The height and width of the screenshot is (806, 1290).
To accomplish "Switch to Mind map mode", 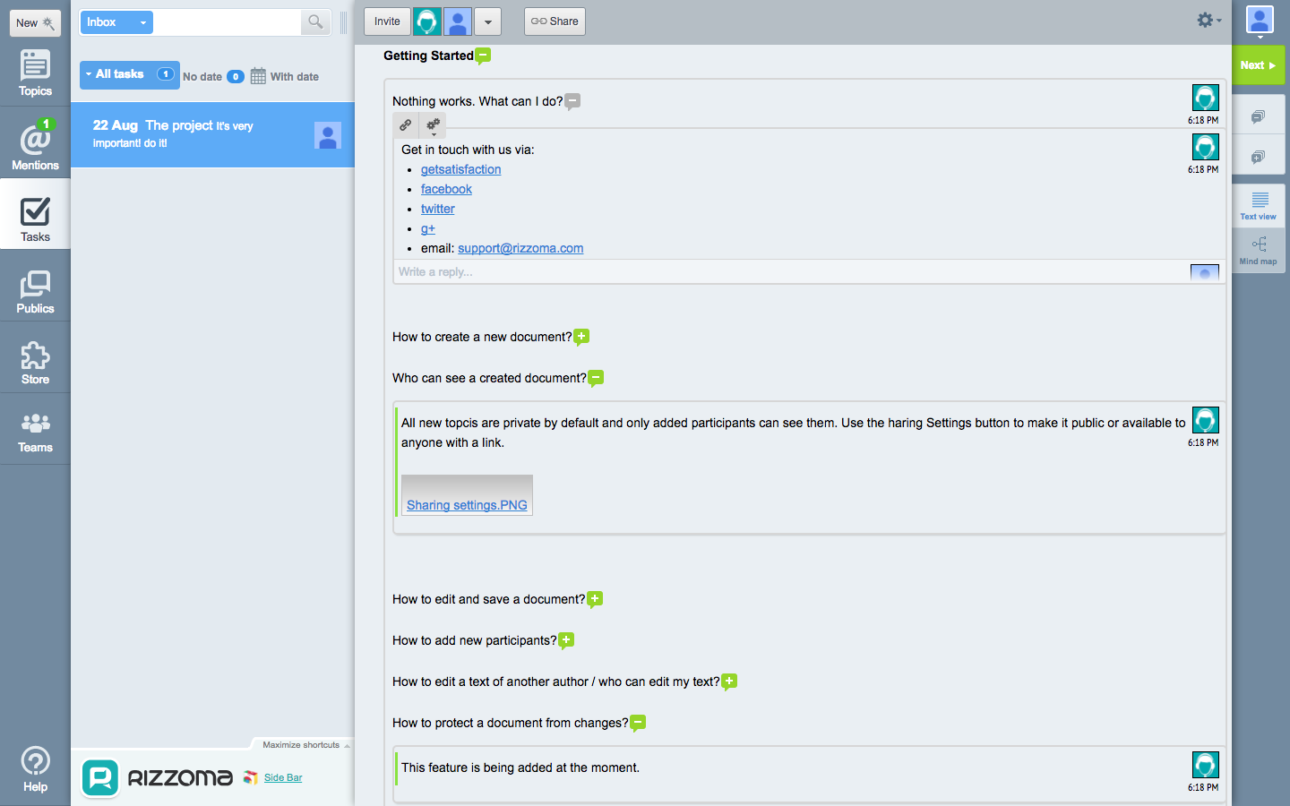I will (1259, 251).
